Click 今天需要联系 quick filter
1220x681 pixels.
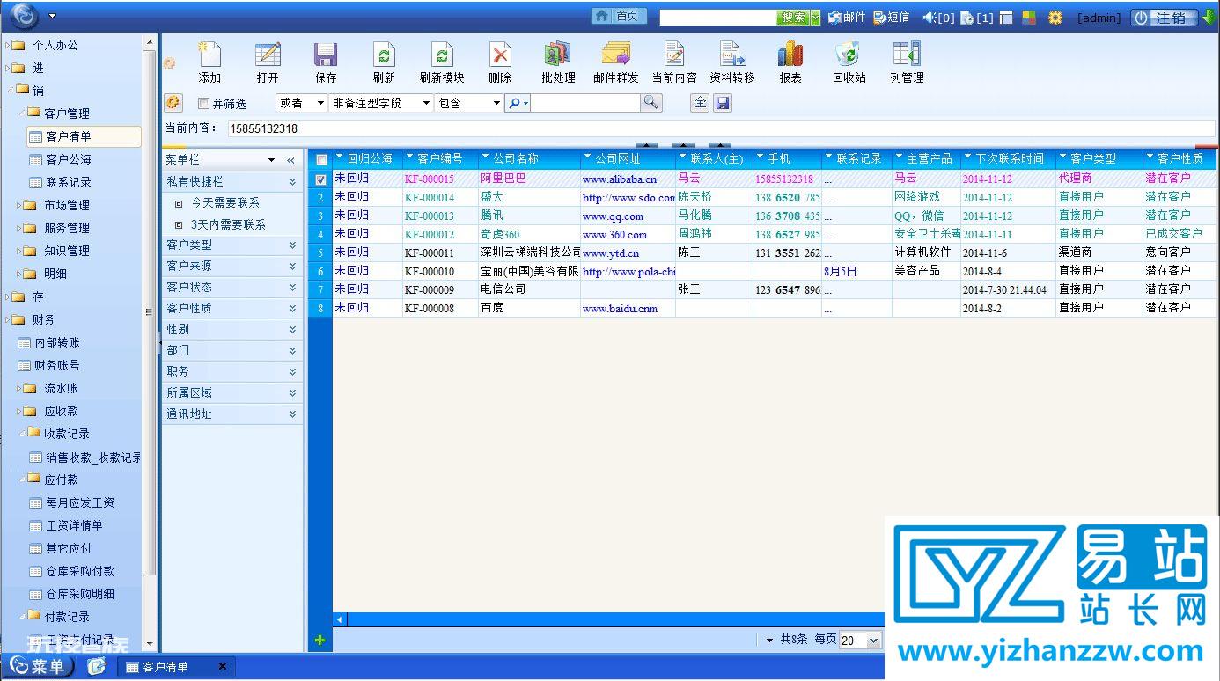[x=224, y=203]
